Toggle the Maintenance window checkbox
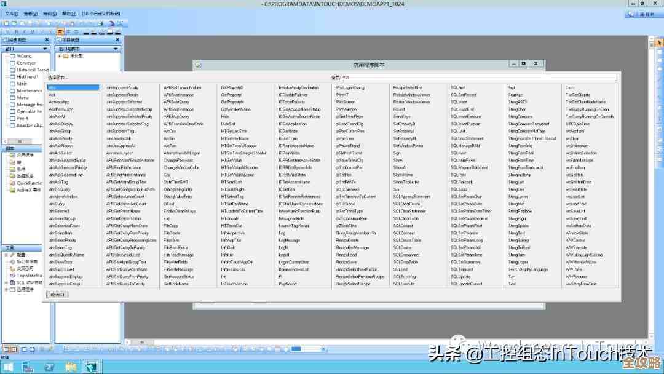Screen dimensions: 664x374 coord(12,90)
